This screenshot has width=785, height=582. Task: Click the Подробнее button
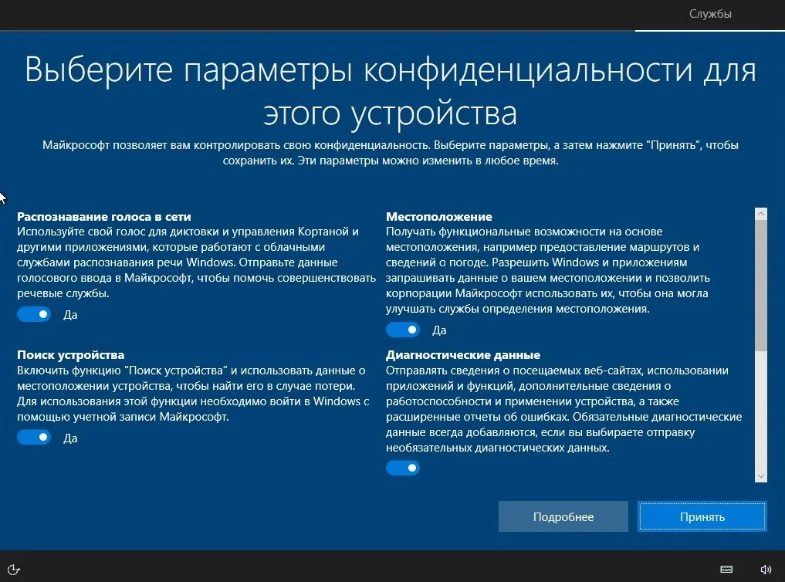pos(563,516)
